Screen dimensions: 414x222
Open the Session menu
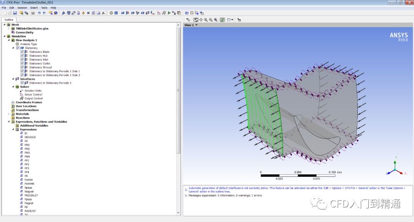point(22,8)
